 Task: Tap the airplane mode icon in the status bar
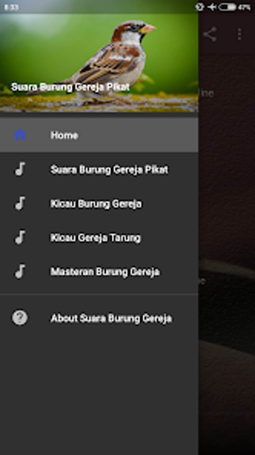pos(212,7)
